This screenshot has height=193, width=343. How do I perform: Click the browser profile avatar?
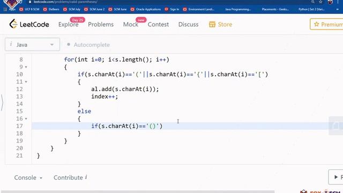[330, 2]
